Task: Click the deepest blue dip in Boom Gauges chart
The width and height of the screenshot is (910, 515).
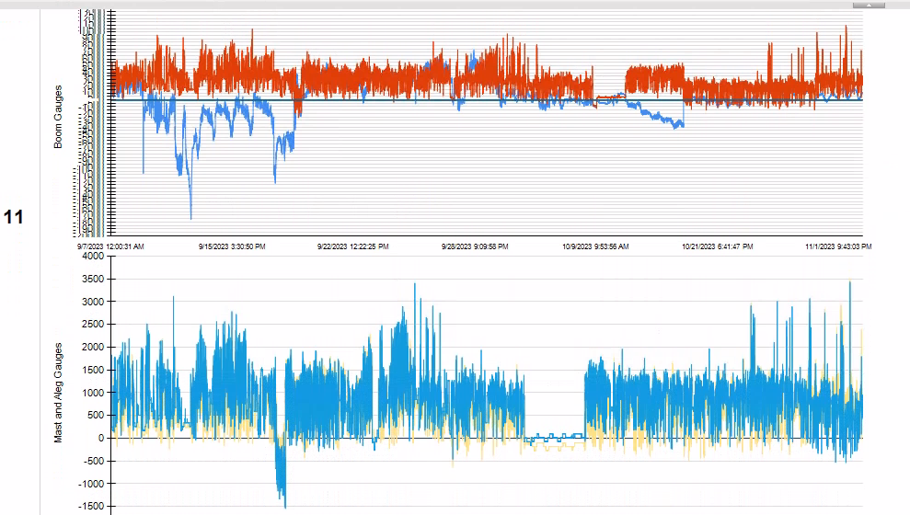Action: [190, 215]
